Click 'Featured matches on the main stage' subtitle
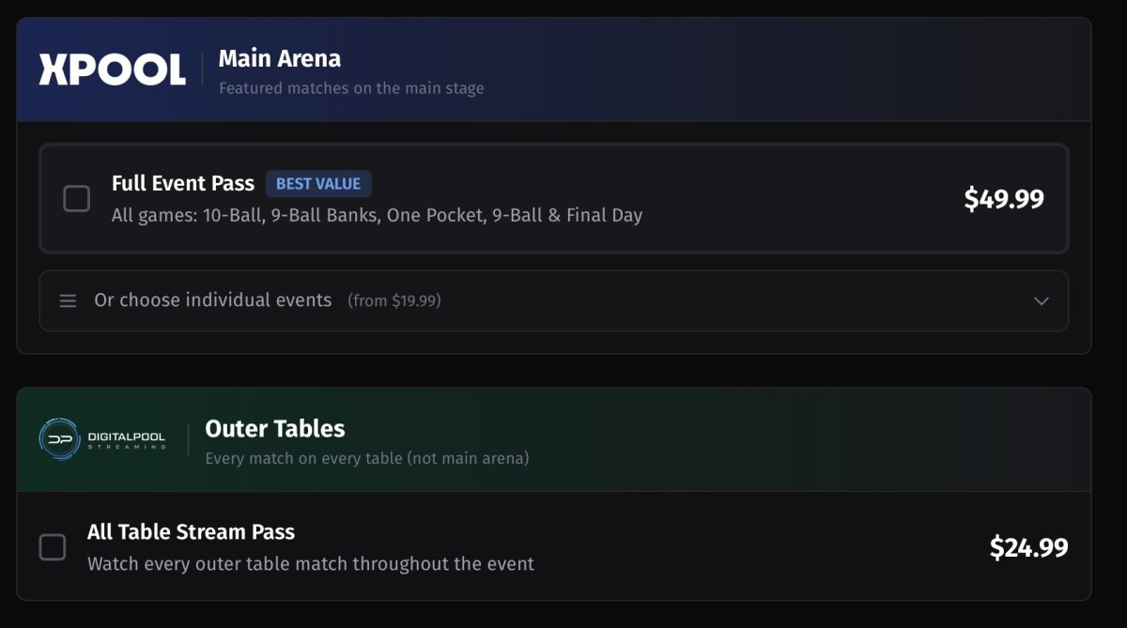 351,89
